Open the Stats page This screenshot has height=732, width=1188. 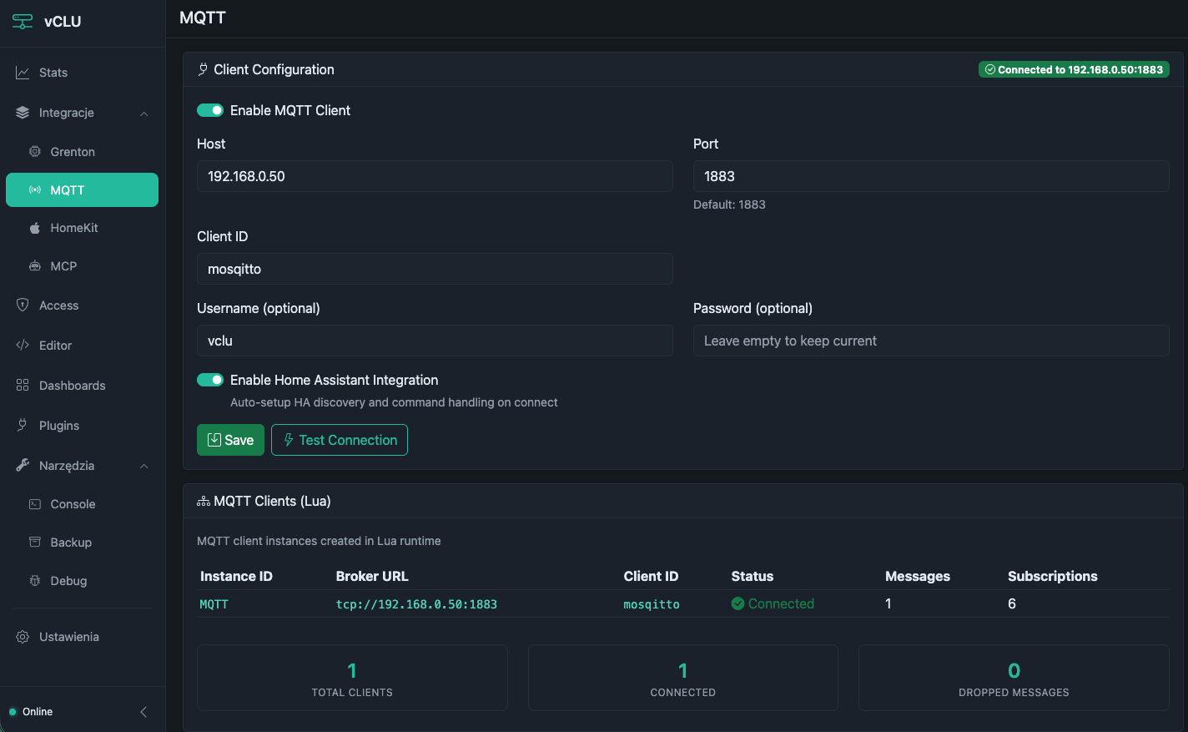pos(83,73)
